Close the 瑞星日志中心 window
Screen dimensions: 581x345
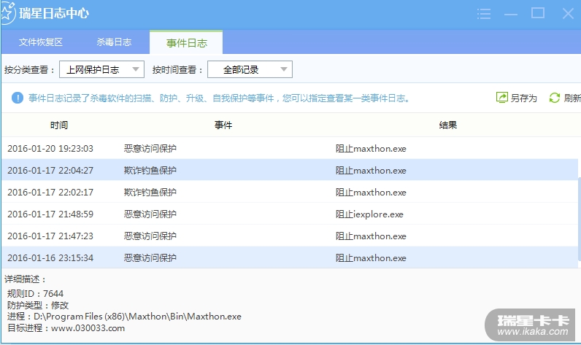[x=568, y=14]
